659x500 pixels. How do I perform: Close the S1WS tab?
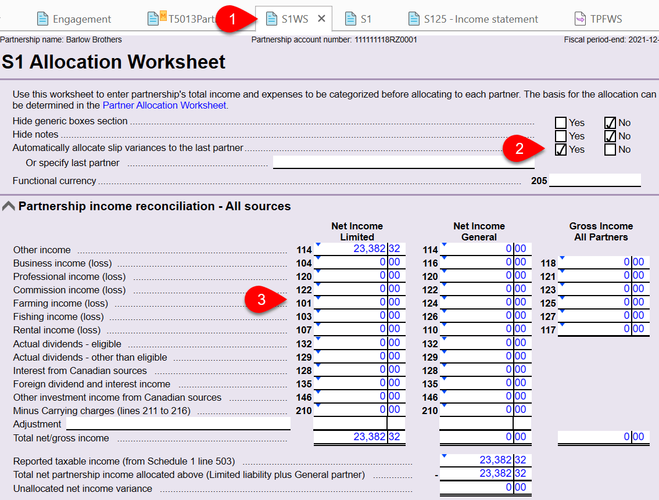321,19
